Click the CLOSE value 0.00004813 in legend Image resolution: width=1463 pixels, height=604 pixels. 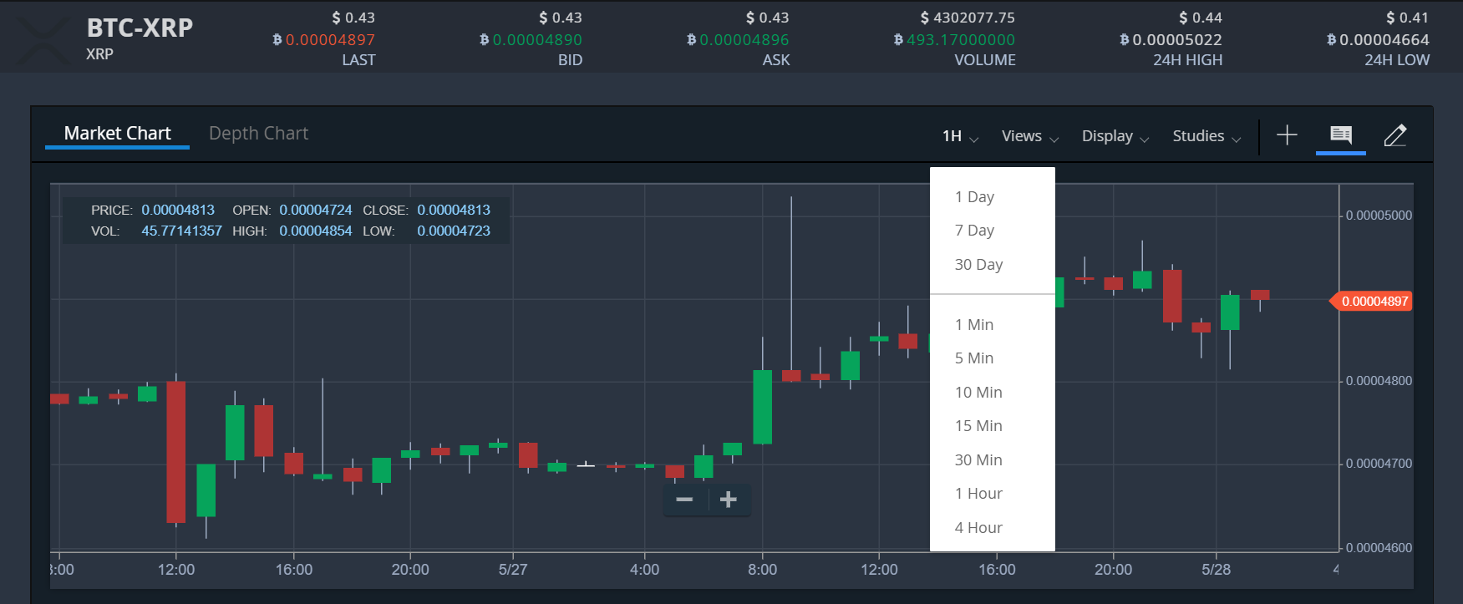click(454, 210)
